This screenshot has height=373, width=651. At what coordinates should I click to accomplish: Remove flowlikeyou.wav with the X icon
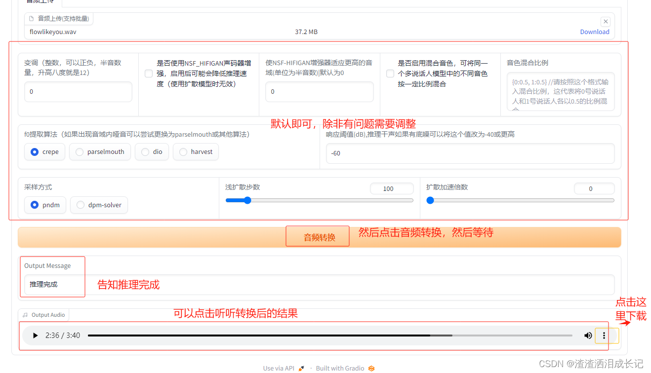(x=606, y=21)
